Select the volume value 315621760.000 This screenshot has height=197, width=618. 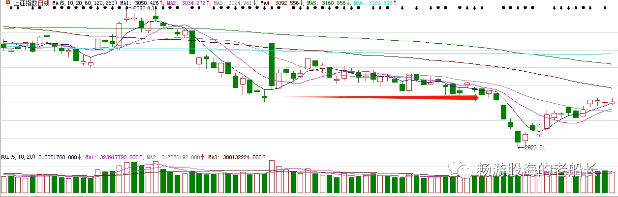[x=57, y=157]
